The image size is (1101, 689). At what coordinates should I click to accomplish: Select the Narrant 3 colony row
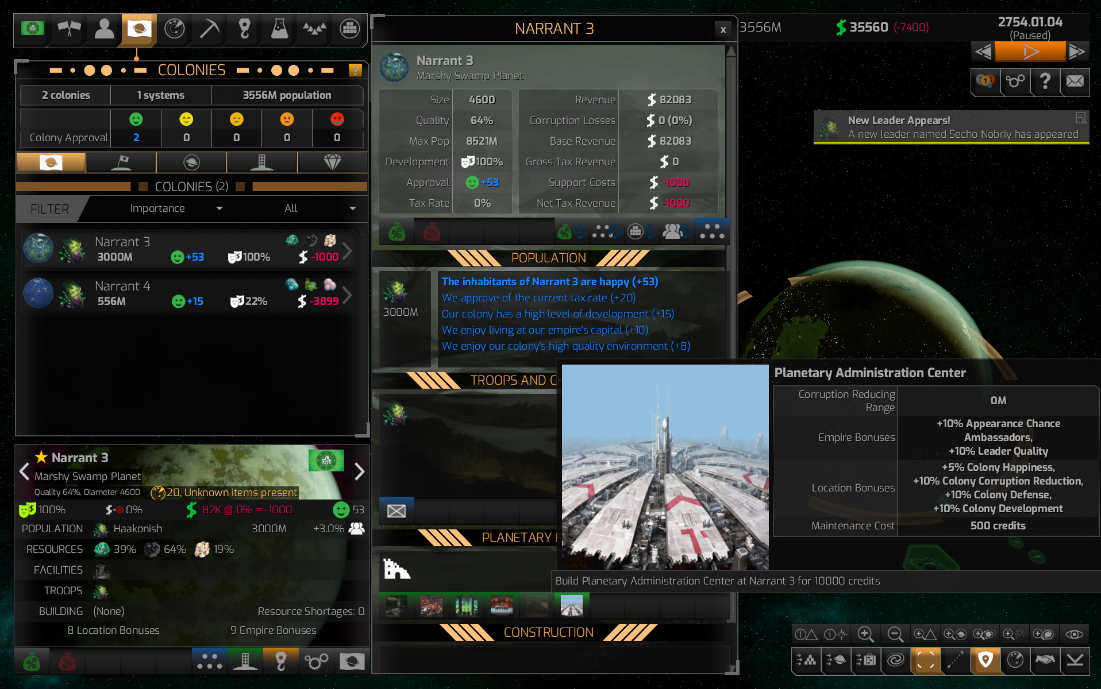(189, 250)
